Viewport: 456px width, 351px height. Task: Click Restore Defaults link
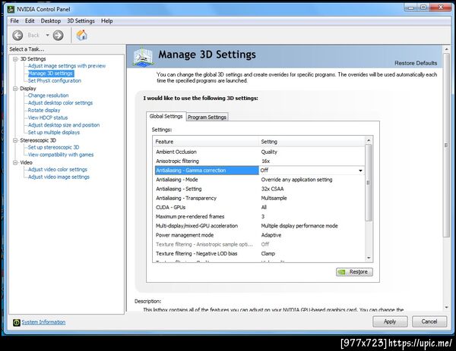416,63
